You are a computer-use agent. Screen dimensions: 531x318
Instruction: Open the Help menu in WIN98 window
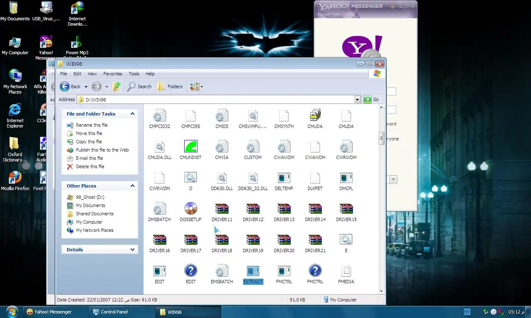pos(150,74)
